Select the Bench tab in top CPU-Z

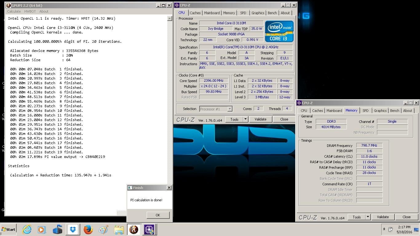tap(272, 13)
